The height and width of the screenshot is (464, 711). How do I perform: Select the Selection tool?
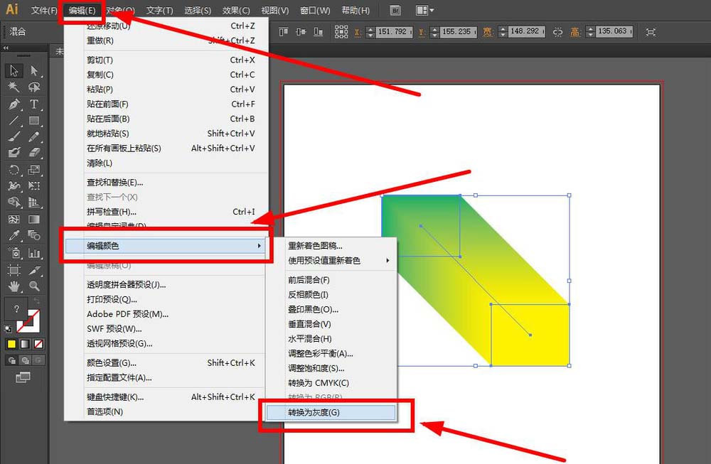(x=12, y=70)
